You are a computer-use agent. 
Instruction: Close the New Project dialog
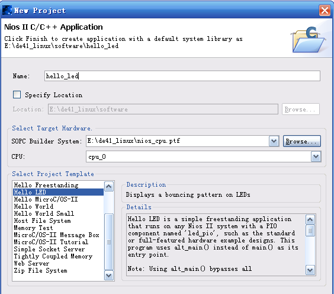(x=325, y=10)
